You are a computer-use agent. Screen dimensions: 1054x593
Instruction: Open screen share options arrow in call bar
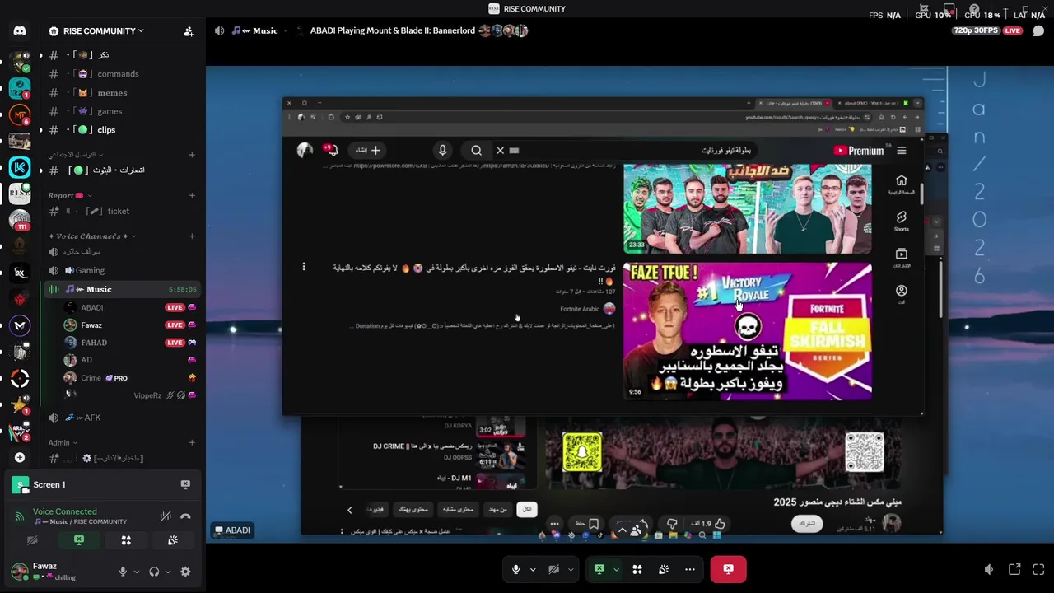click(x=616, y=569)
